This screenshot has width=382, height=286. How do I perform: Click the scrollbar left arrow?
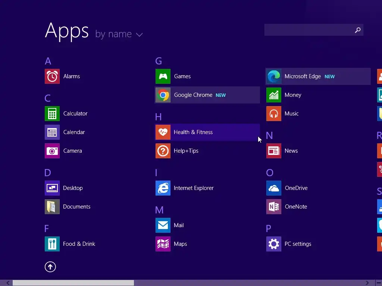pyautogui.click(x=8, y=283)
